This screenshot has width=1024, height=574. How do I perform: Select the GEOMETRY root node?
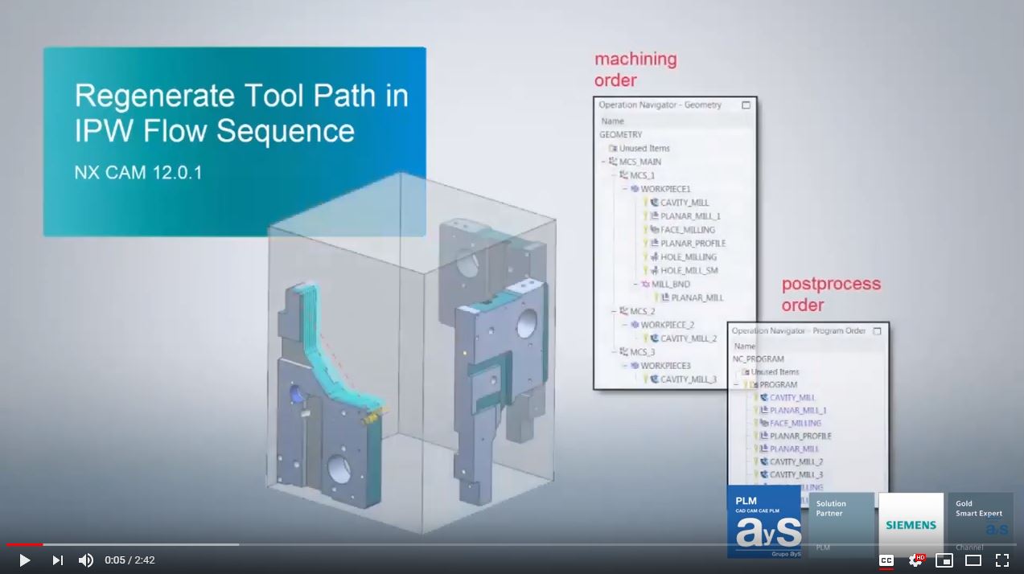[621, 135]
